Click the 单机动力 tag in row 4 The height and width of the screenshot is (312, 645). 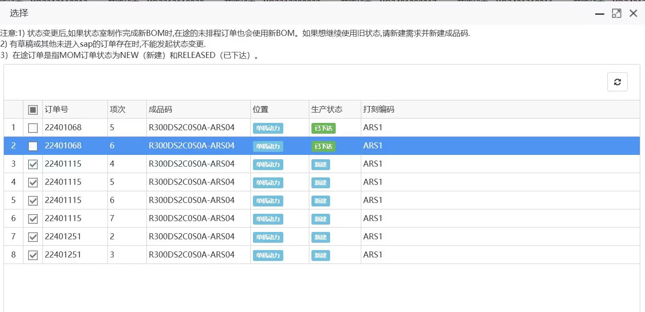pyautogui.click(x=268, y=183)
